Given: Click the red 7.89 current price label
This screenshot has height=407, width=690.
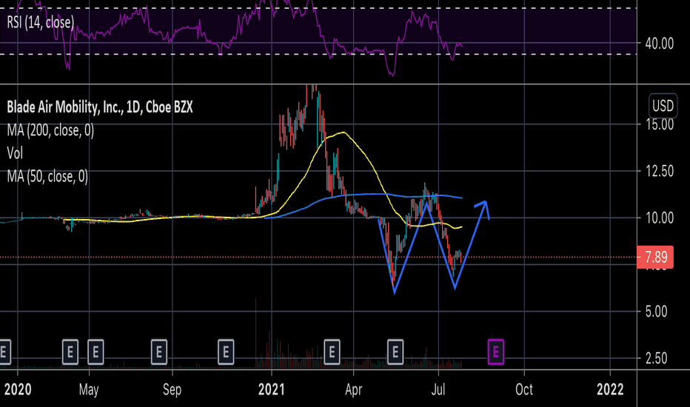Looking at the screenshot, I should click(x=655, y=257).
